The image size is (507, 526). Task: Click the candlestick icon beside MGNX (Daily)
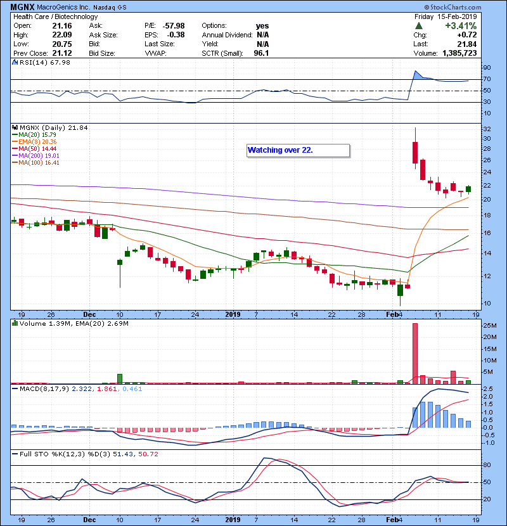[x=15, y=127]
